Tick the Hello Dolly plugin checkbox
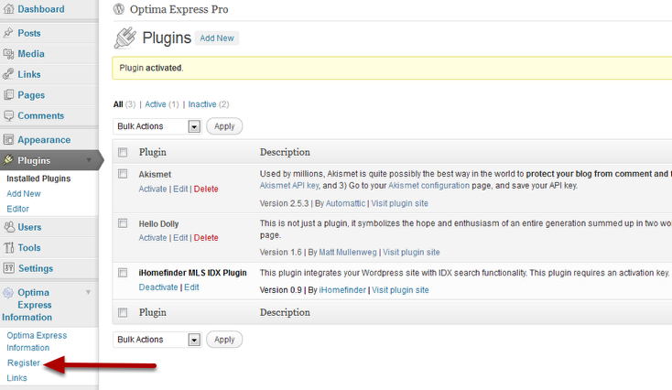The height and width of the screenshot is (390, 672). pos(123,223)
